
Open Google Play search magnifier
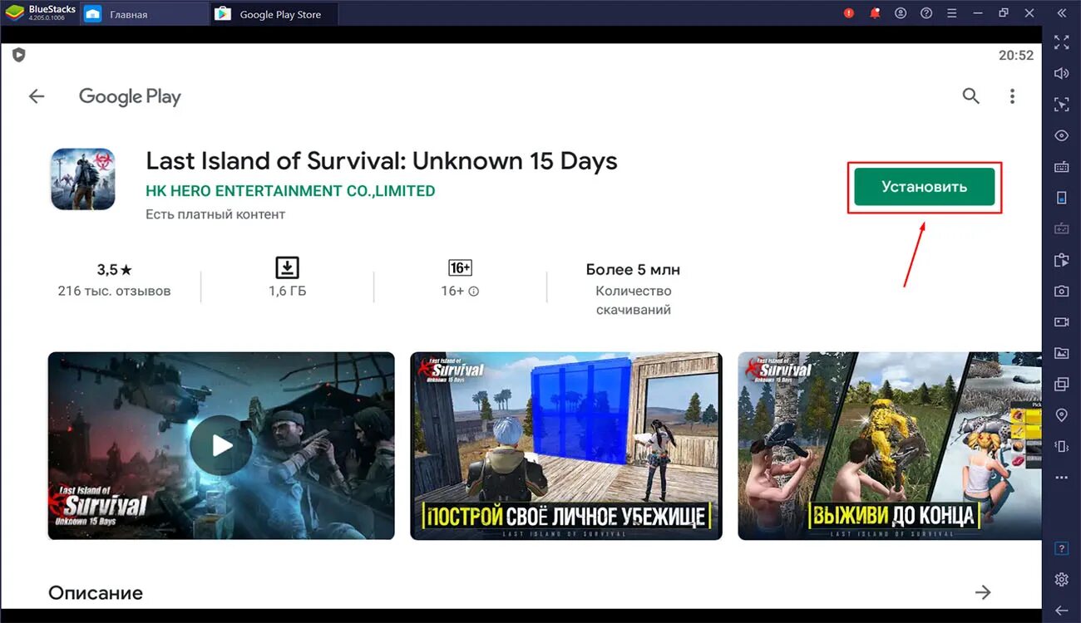(970, 96)
